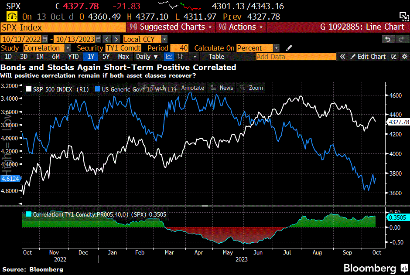Click the end date field 10/13/2023
Screen dimensions: 410x275
coord(75,39)
